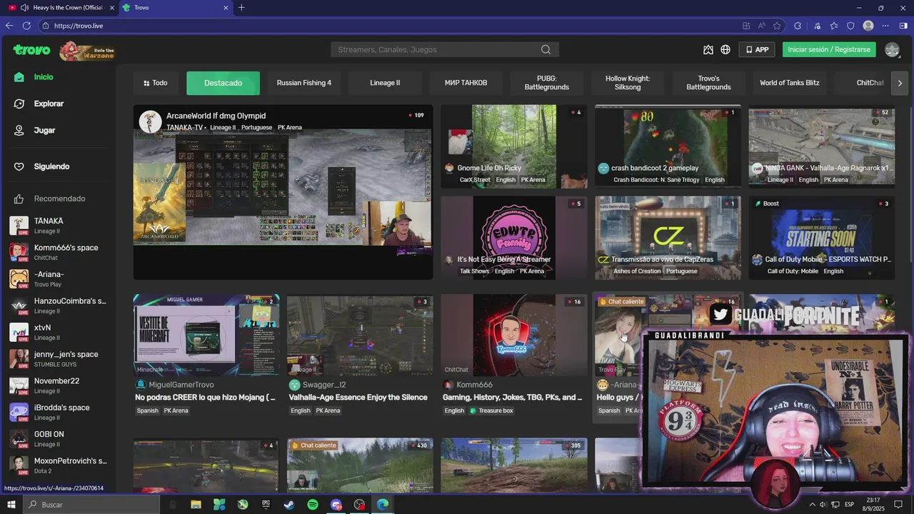Click the Trovo logo in the header
914x514 pixels.
click(31, 50)
